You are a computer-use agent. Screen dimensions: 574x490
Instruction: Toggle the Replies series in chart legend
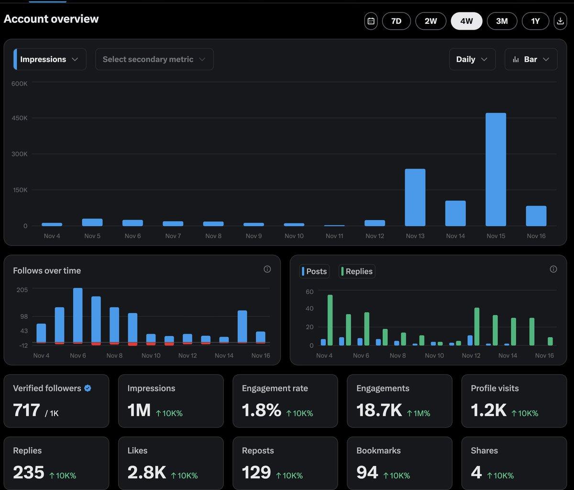tap(357, 271)
